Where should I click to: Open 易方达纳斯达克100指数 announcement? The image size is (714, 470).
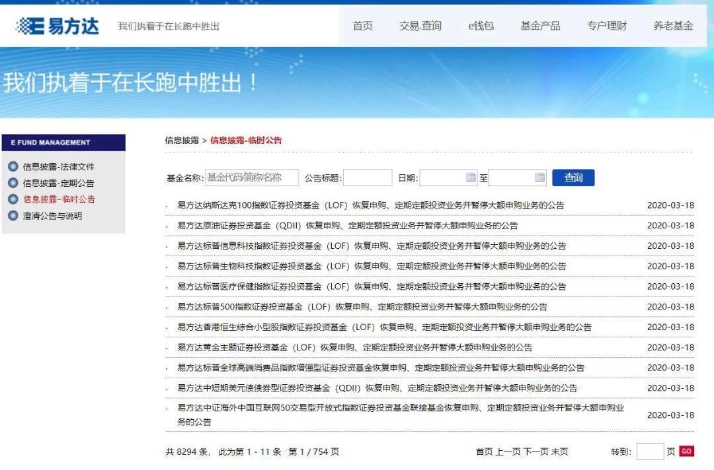pos(371,205)
